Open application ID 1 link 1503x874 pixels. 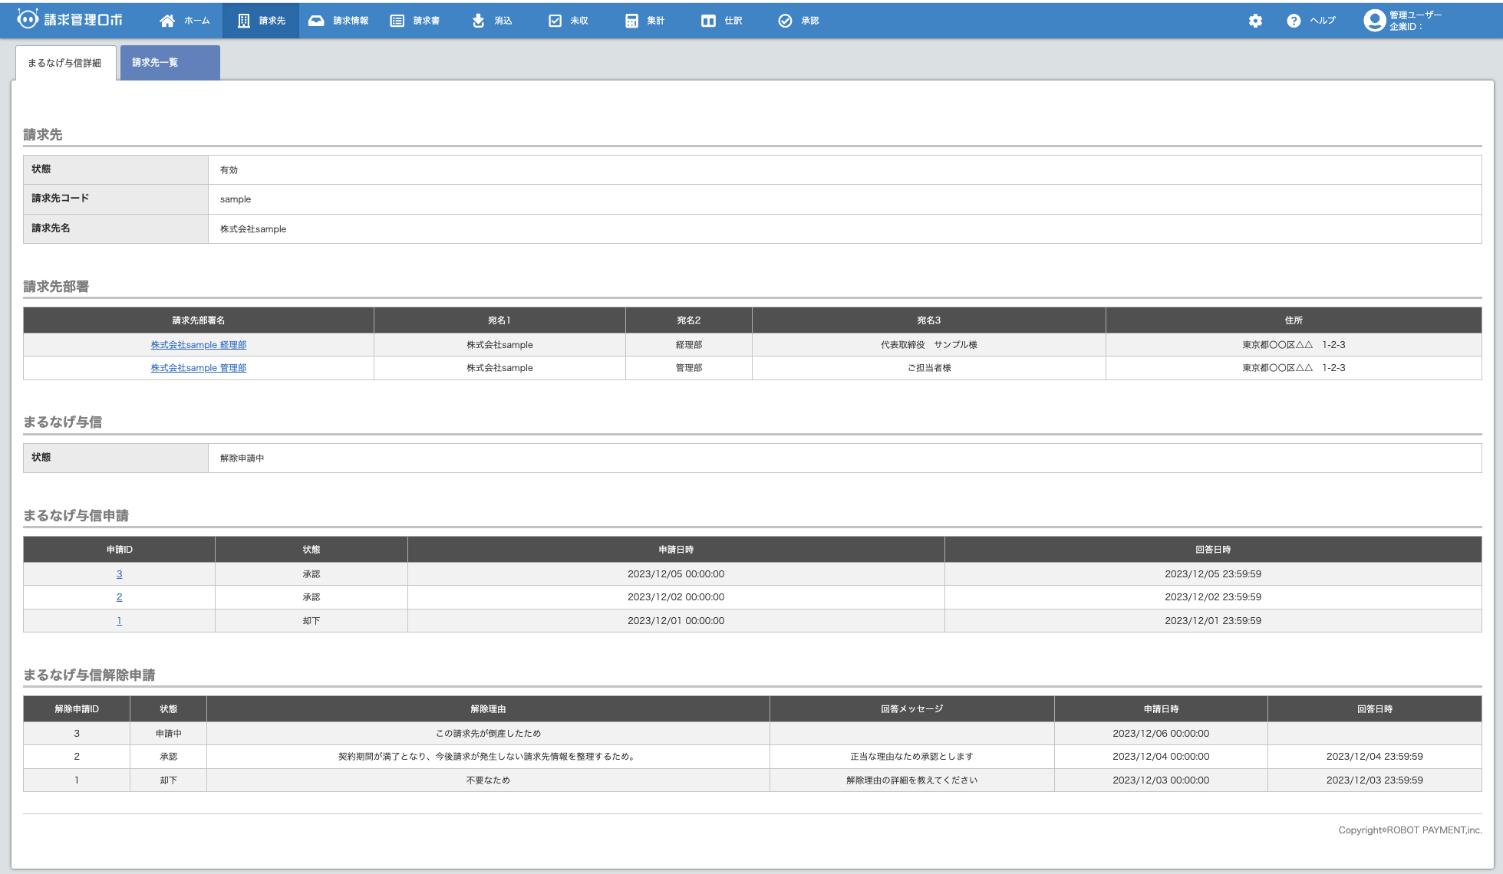click(x=119, y=621)
